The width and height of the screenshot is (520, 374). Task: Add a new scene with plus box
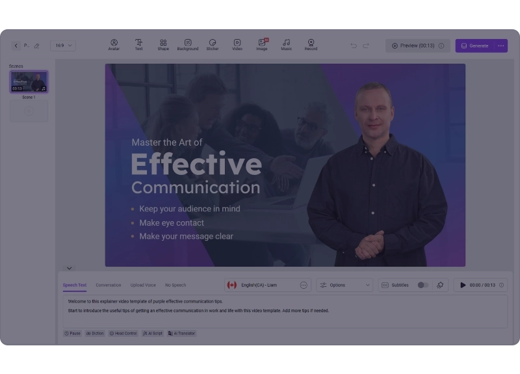pos(29,111)
